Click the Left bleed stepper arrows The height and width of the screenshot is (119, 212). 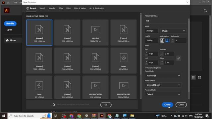[146, 62]
